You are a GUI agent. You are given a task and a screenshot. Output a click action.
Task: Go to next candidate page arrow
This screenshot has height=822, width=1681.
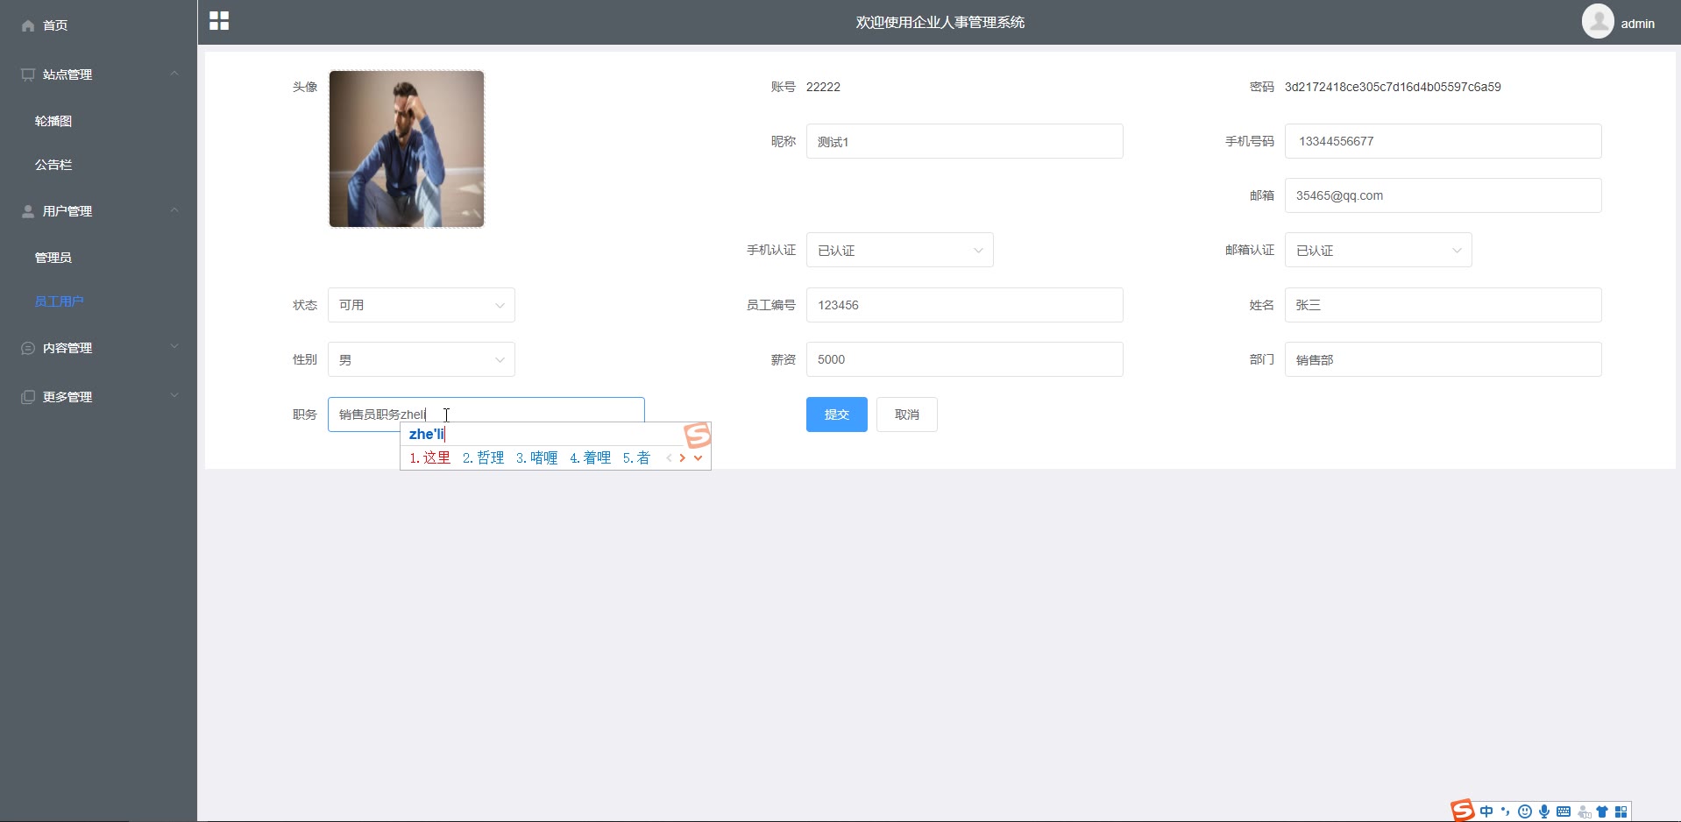click(x=683, y=457)
